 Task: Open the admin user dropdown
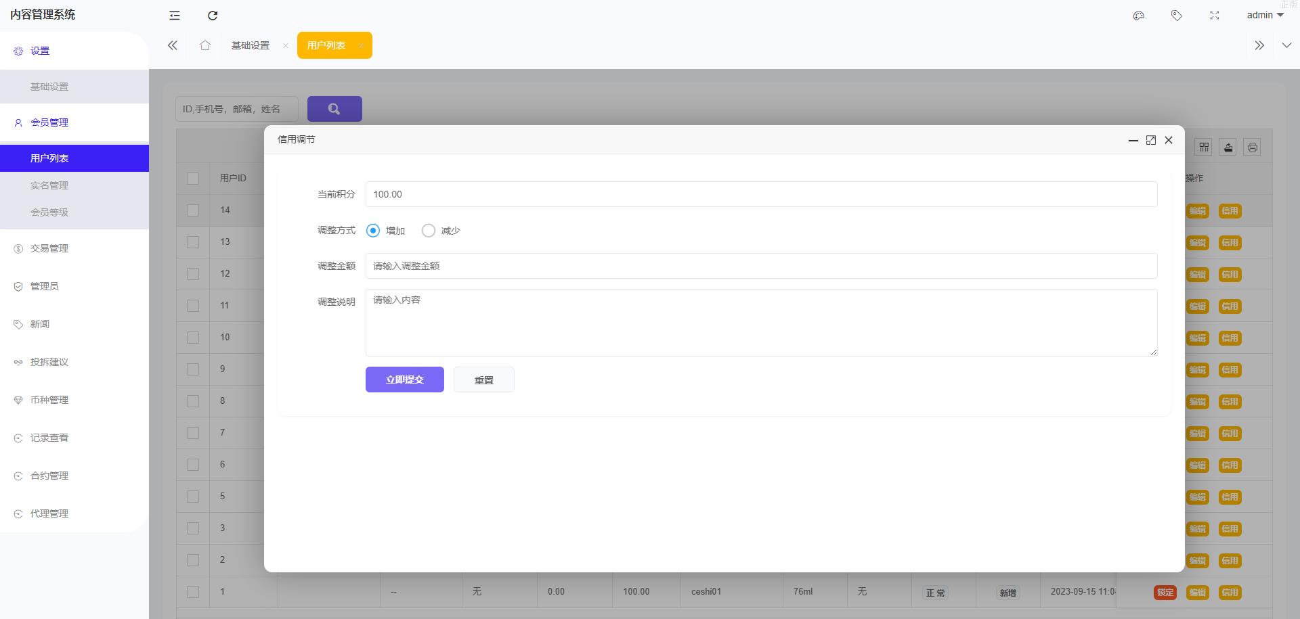point(1265,15)
